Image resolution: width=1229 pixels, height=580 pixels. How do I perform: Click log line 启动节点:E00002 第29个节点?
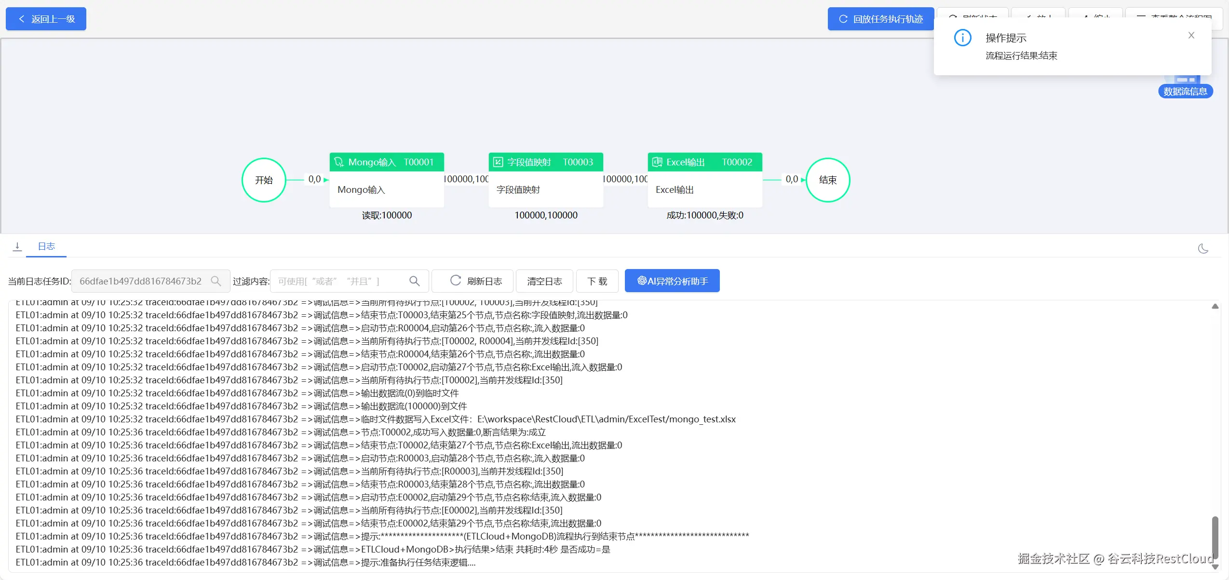308,497
